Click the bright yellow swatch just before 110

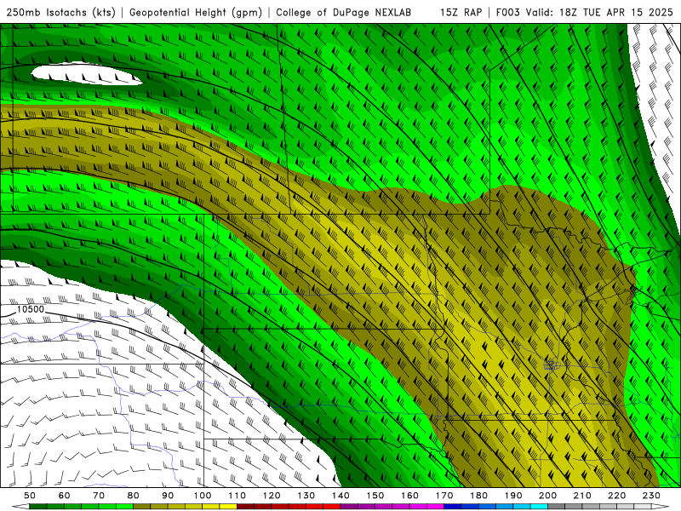(228, 506)
